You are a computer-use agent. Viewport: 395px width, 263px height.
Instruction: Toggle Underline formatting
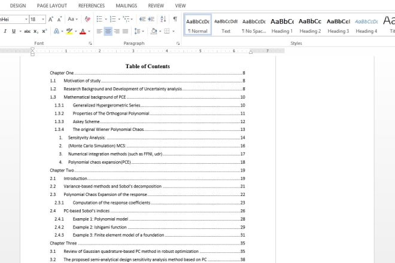[14, 31]
